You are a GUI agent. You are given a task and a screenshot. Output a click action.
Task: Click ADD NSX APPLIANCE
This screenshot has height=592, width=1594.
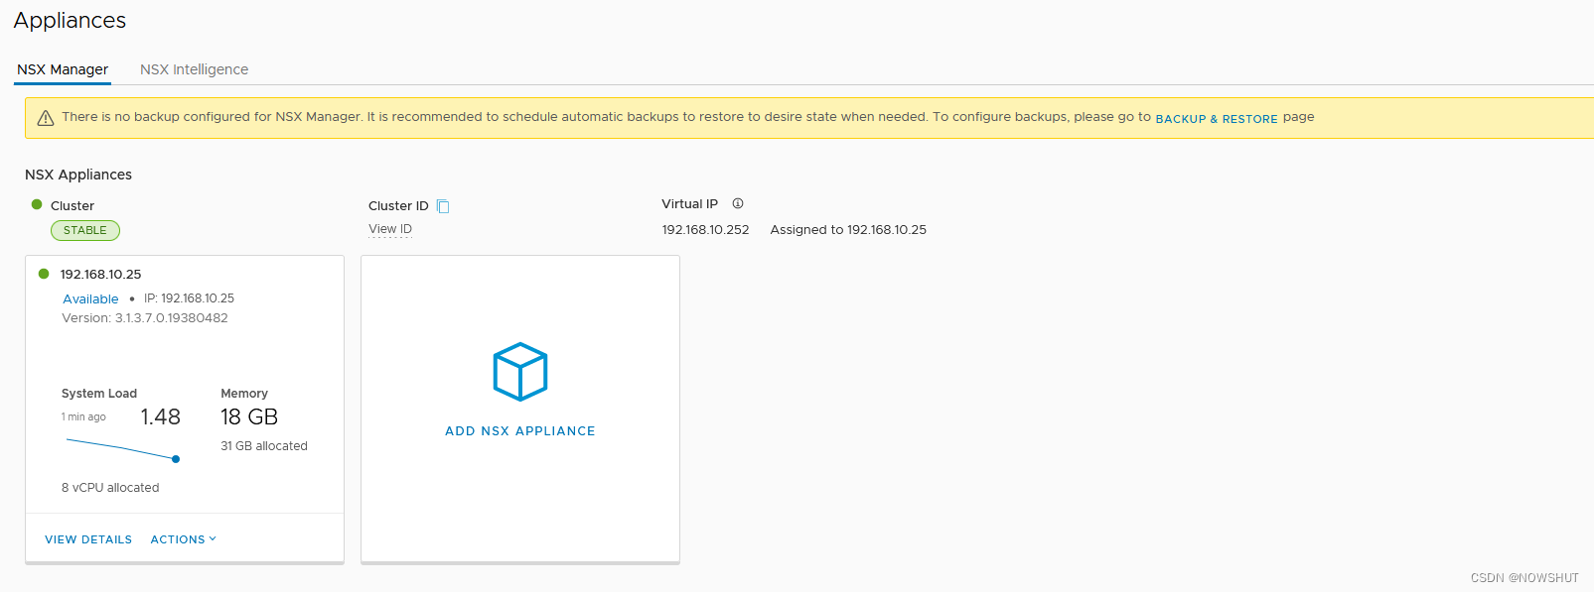pyautogui.click(x=520, y=431)
